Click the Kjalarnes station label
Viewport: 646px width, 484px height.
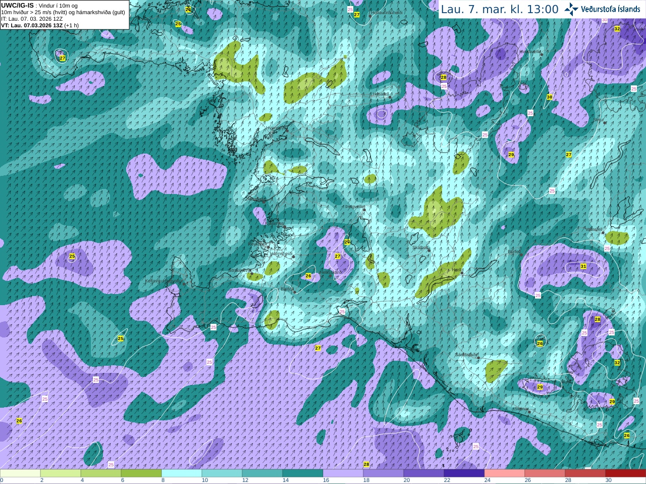pos(275,223)
